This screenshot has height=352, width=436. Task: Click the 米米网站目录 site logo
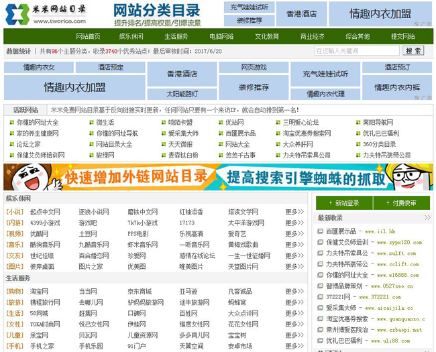click(x=46, y=14)
